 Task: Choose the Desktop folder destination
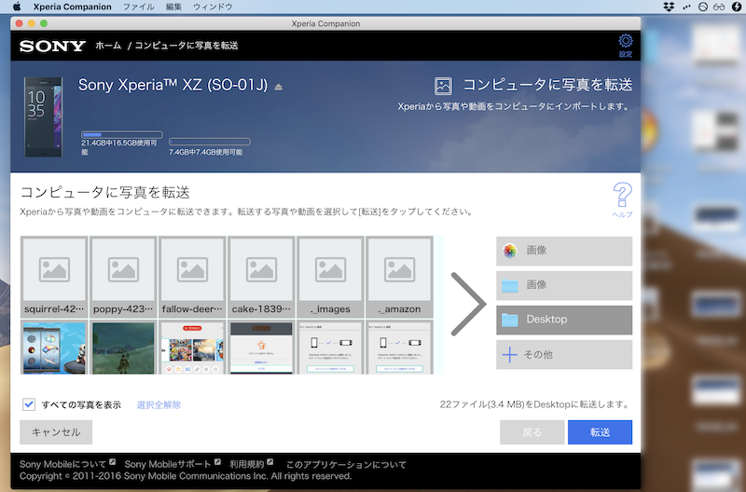coord(564,320)
